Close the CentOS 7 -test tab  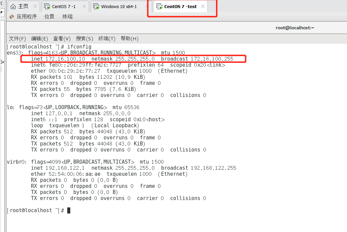point(203,6)
